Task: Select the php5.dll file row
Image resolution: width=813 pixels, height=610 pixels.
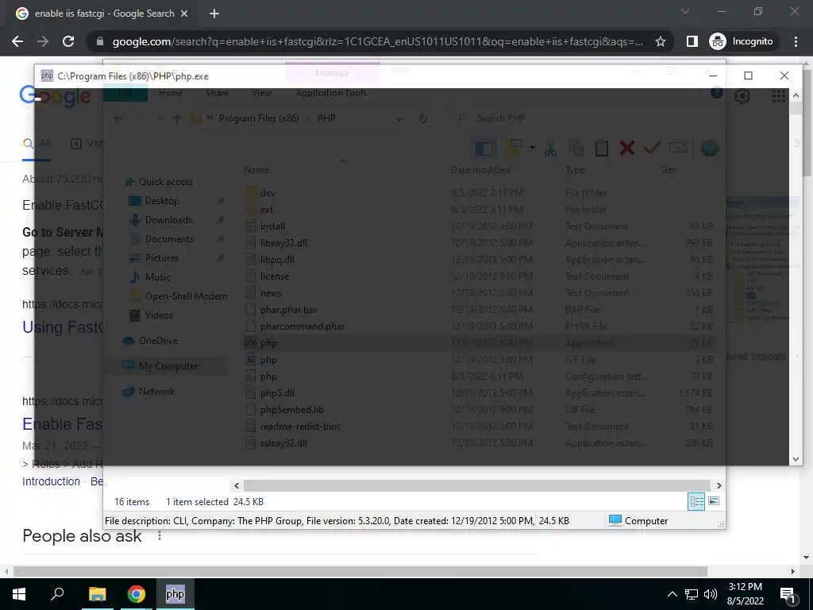Action: [480, 393]
